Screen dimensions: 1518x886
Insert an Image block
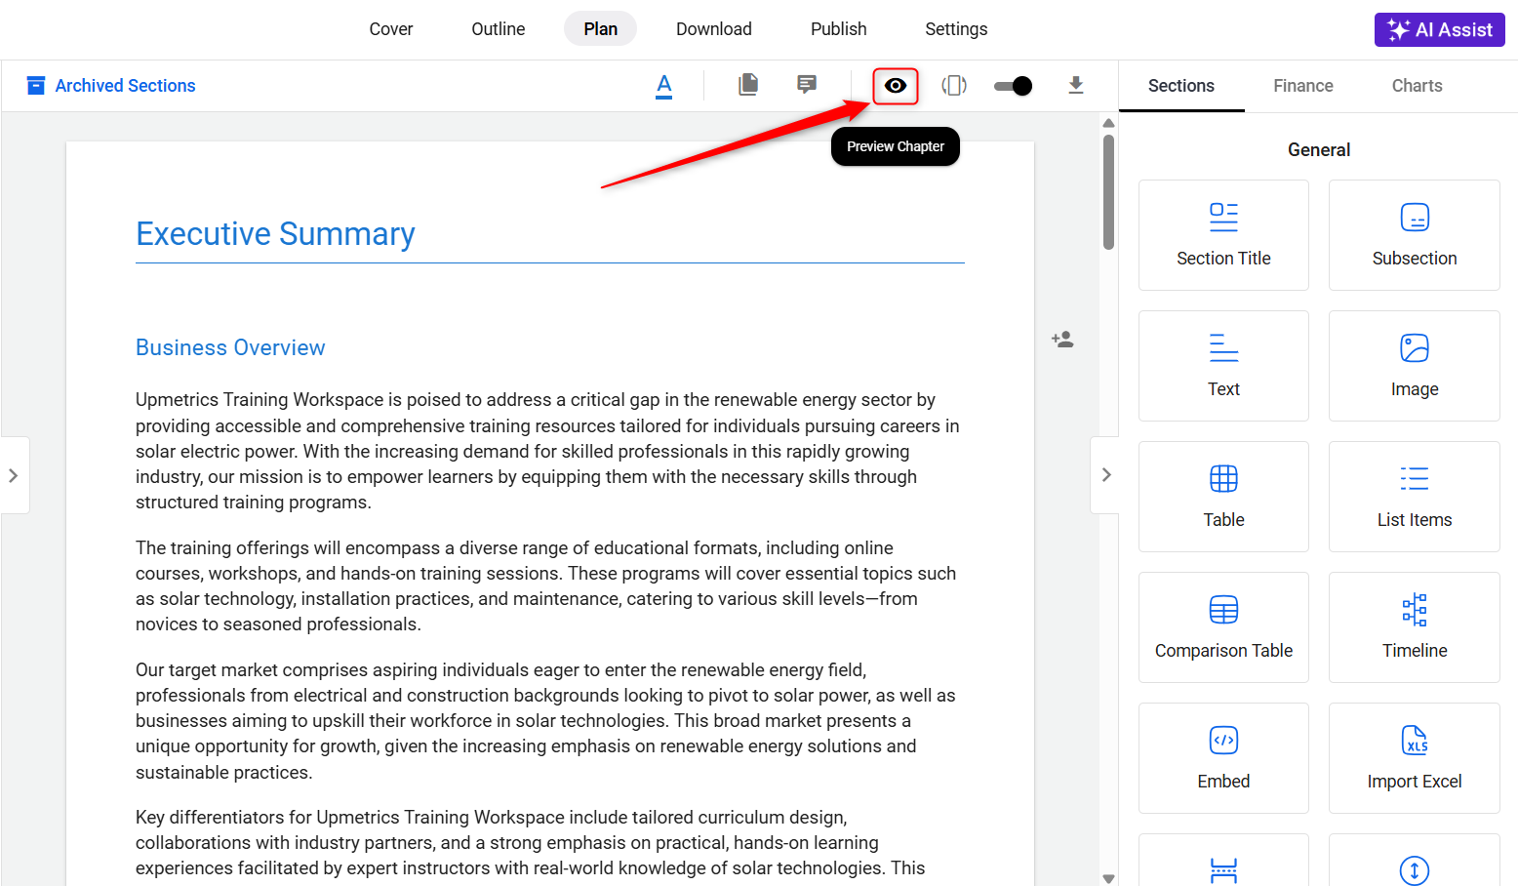click(x=1415, y=366)
